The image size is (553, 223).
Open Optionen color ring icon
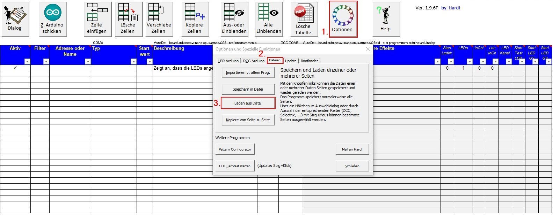point(343,19)
